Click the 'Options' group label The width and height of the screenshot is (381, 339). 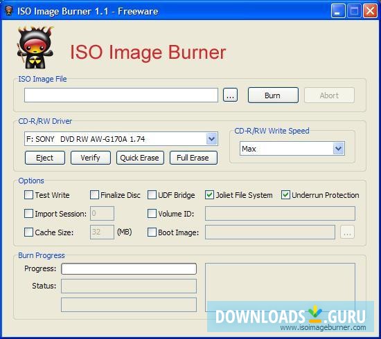click(31, 181)
